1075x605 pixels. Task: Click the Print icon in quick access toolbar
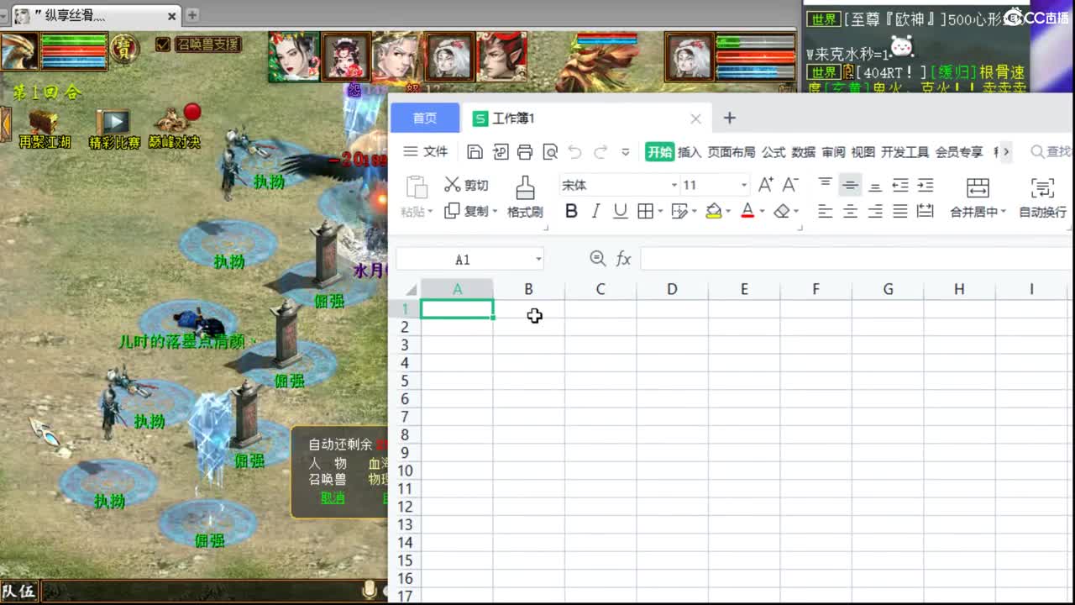(525, 152)
